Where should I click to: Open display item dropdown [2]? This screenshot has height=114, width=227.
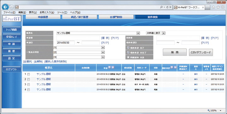tap(103, 52)
